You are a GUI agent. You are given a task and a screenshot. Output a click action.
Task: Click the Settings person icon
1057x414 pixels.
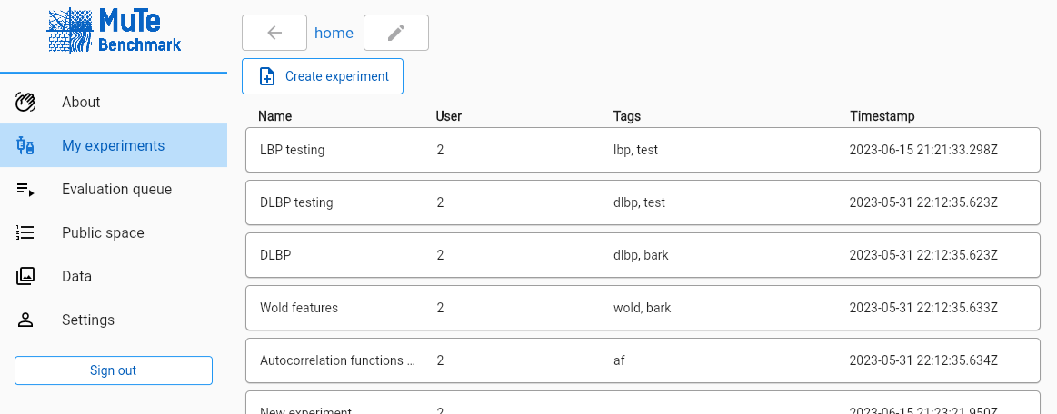click(25, 320)
